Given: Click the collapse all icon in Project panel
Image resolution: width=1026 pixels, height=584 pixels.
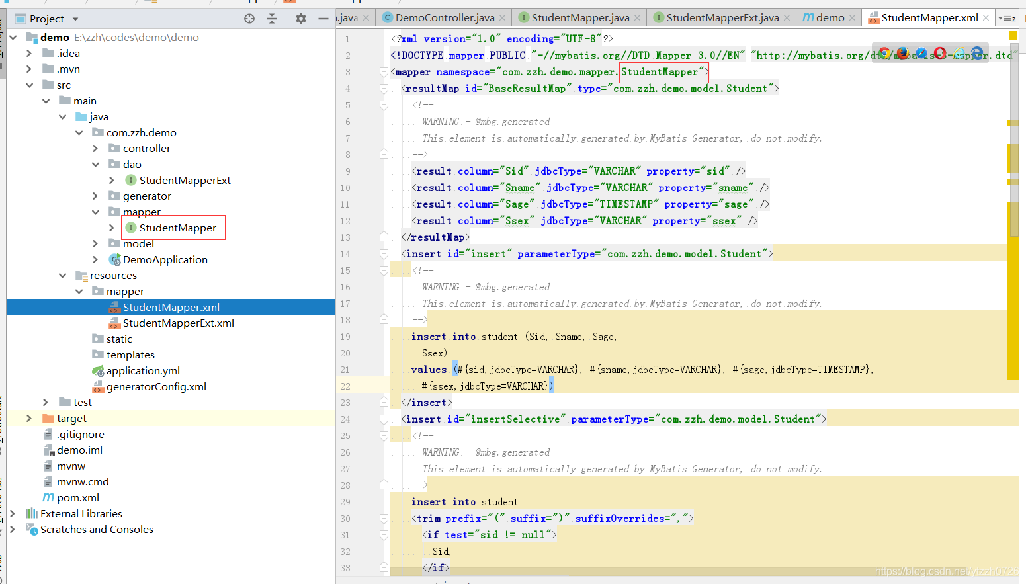Looking at the screenshot, I should pos(272,19).
